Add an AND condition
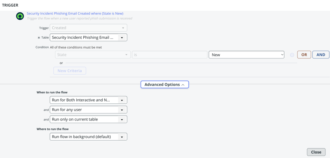The width and height of the screenshot is (330, 158). (x=321, y=55)
